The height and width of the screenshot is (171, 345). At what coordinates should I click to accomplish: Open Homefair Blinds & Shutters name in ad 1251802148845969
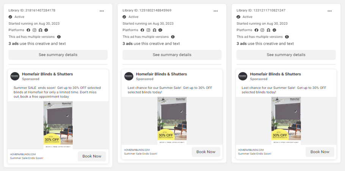[x=161, y=74]
